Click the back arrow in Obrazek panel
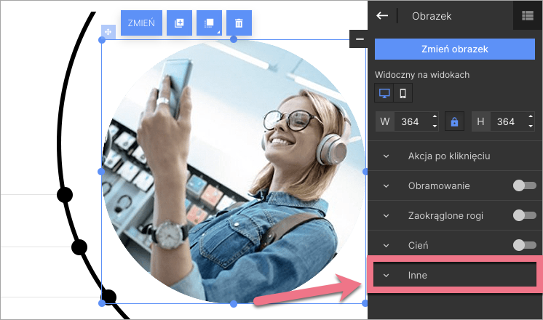 point(382,15)
